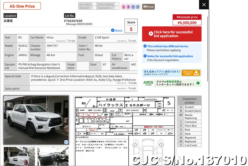
Task: Select the blue D marker
Action: click(x=138, y=7)
